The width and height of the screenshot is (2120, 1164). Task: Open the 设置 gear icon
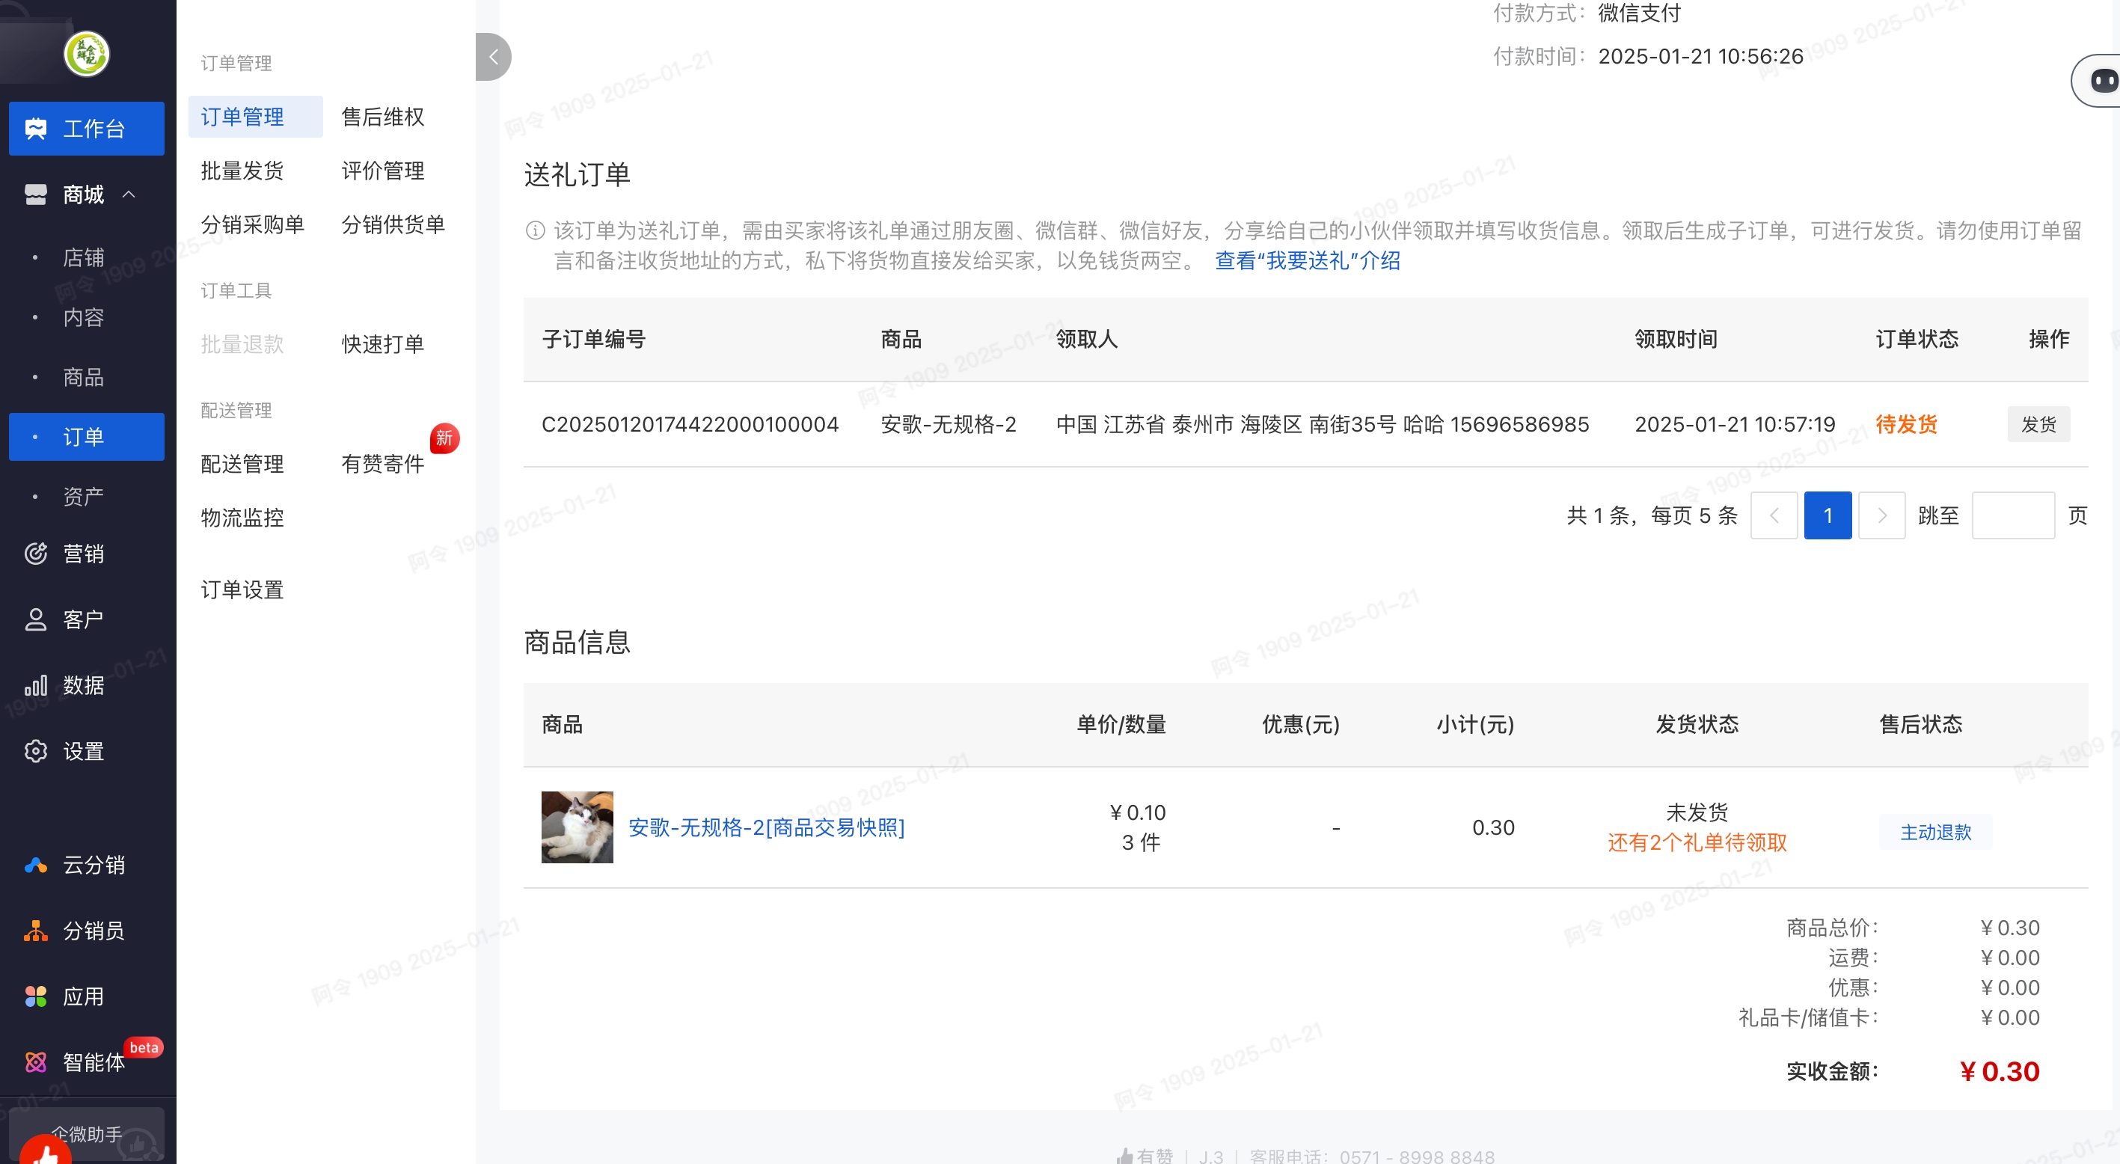(x=36, y=751)
